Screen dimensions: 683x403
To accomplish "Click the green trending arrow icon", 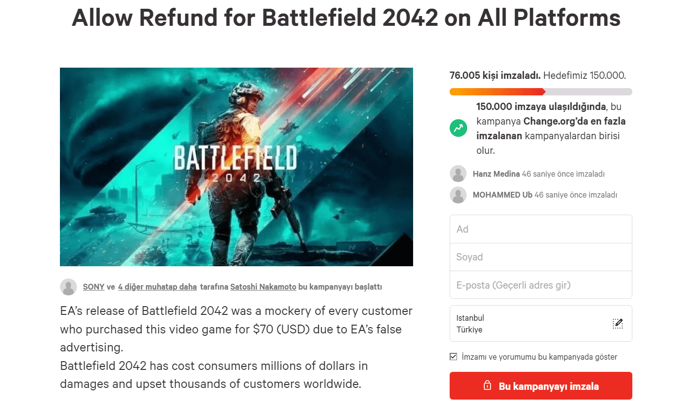I will 458,128.
